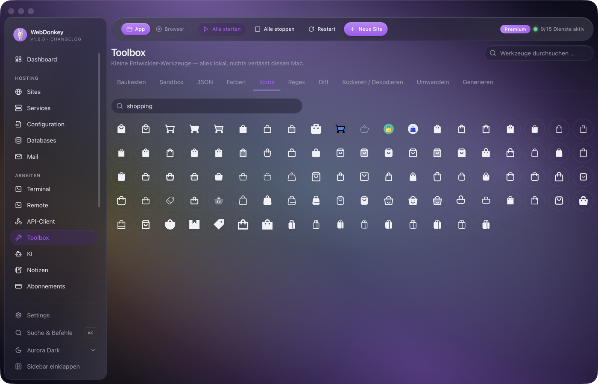The image size is (598, 384).
Task: Click the Toolbox wrench icon in sidebar
Action: (18, 238)
